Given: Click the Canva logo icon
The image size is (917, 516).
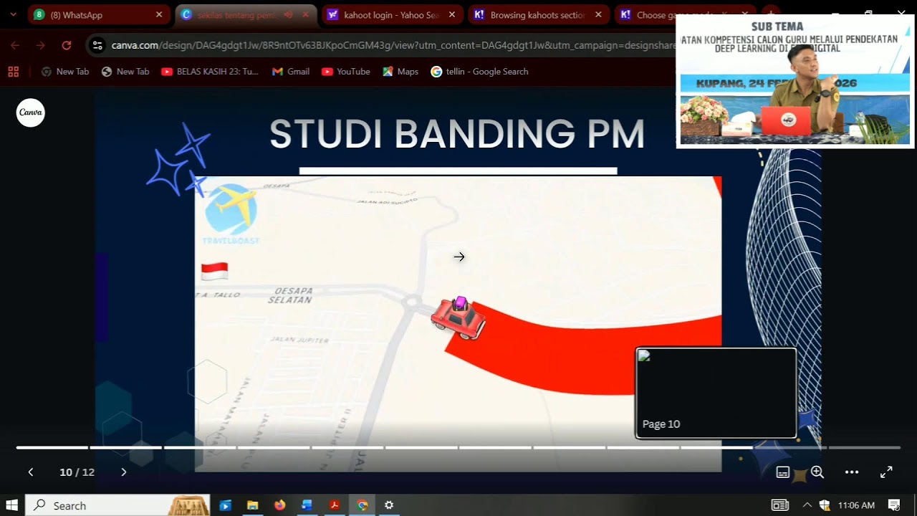Looking at the screenshot, I should tap(31, 113).
